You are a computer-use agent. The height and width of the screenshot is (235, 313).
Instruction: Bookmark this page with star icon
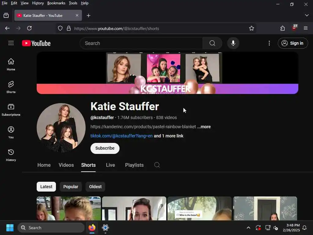(252, 28)
